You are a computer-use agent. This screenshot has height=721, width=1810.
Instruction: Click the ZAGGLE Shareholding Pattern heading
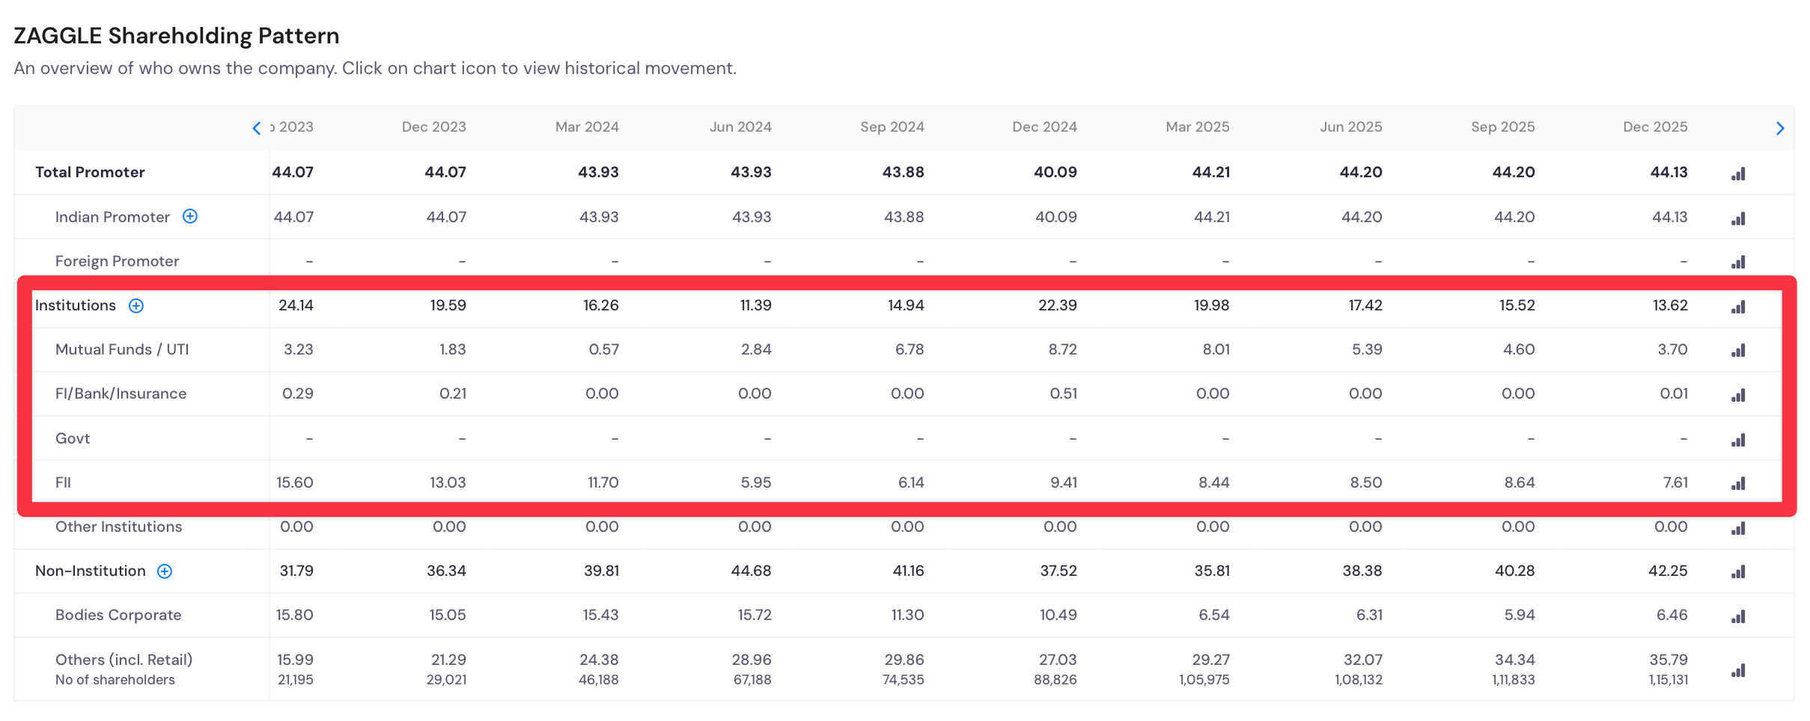click(177, 36)
